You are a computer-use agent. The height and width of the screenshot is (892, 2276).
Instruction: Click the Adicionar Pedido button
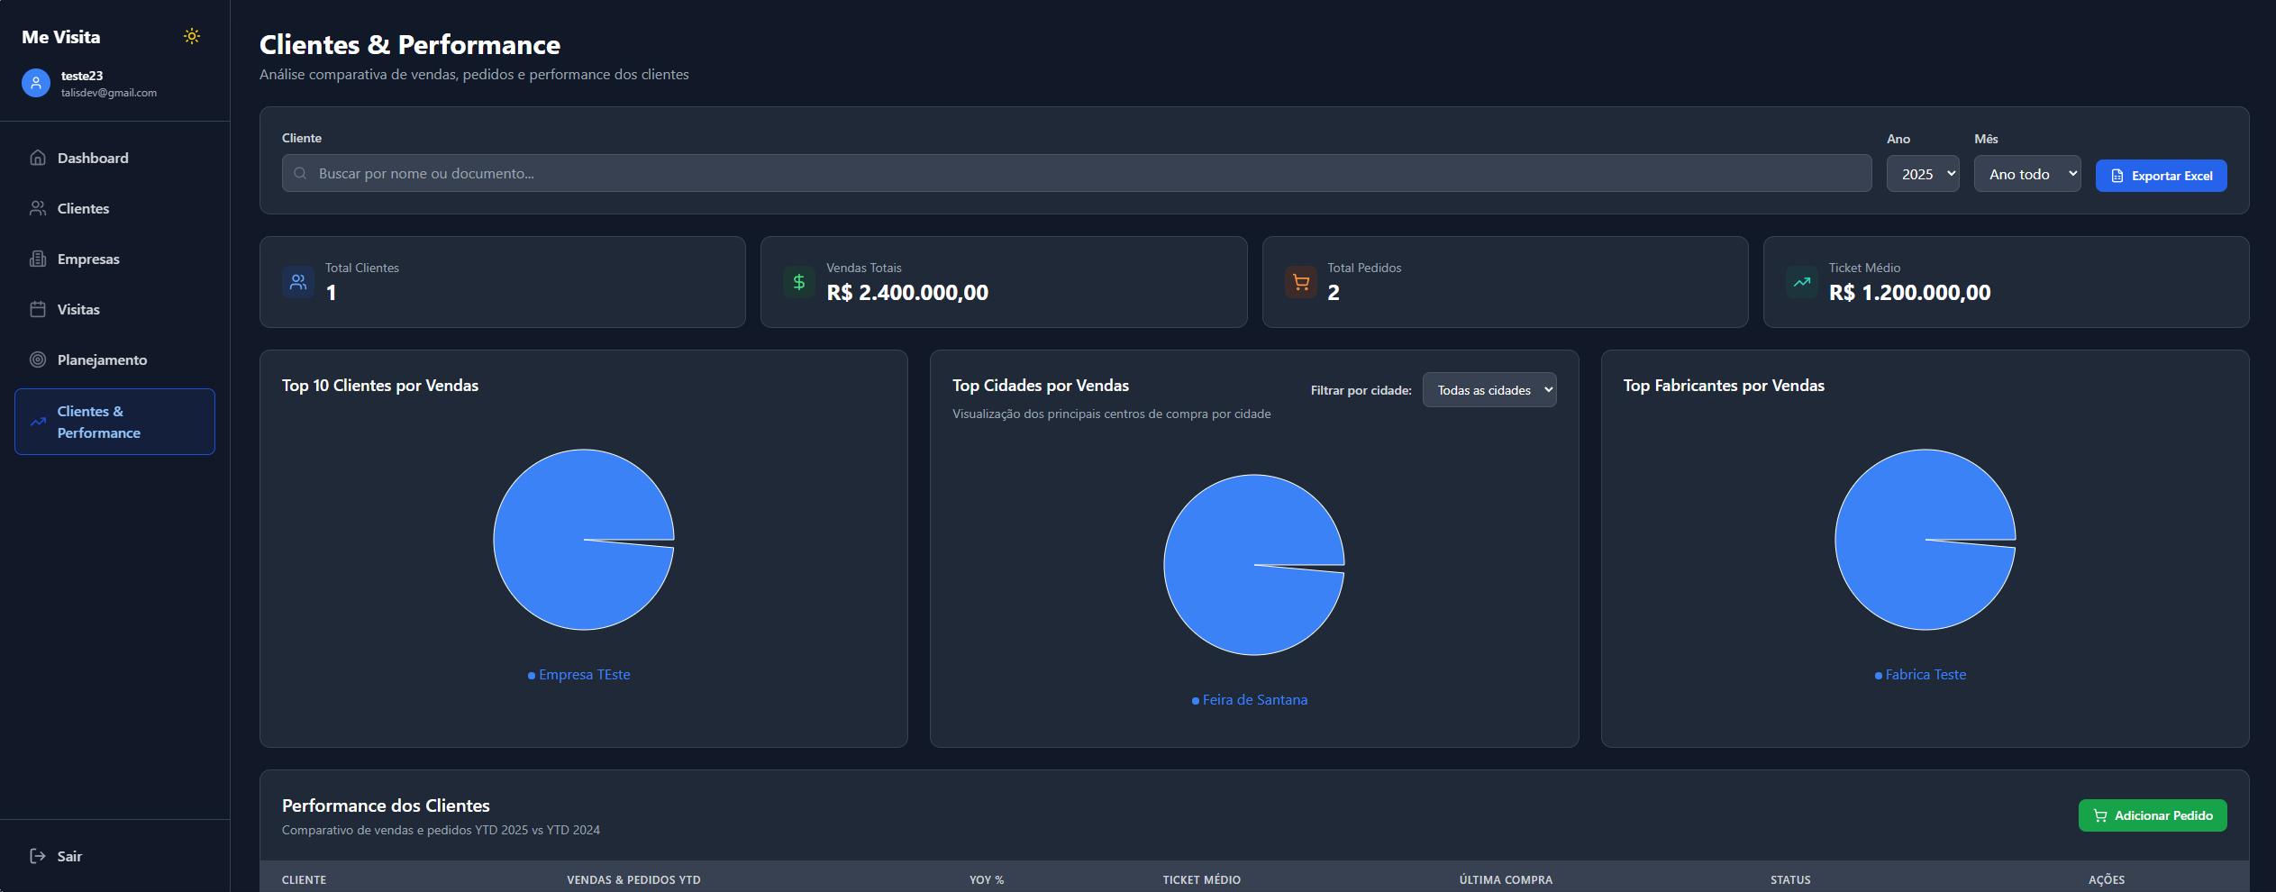(2152, 815)
